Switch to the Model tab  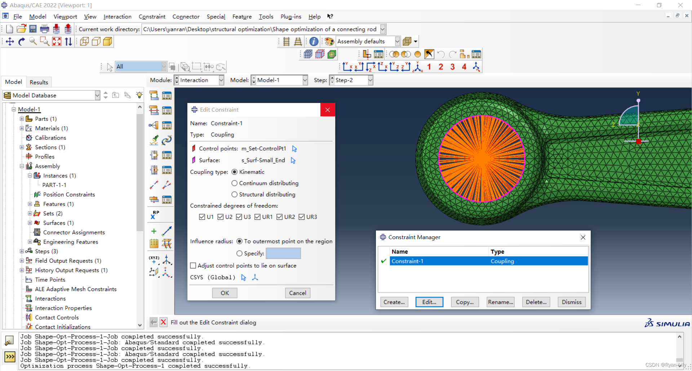click(x=14, y=82)
